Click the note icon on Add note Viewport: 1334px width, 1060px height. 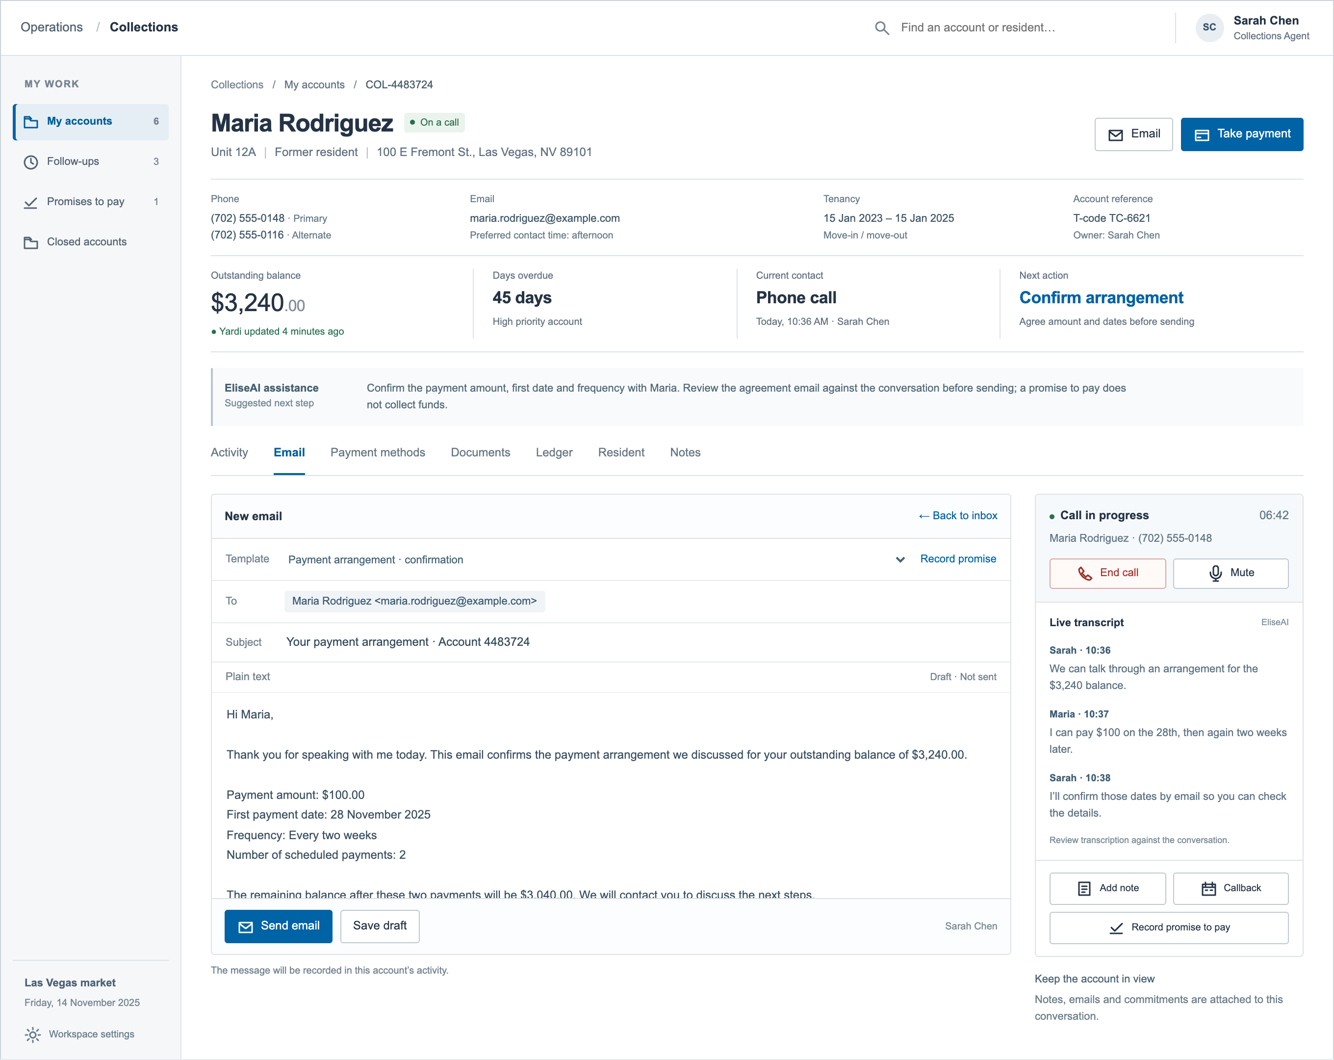[x=1084, y=889]
